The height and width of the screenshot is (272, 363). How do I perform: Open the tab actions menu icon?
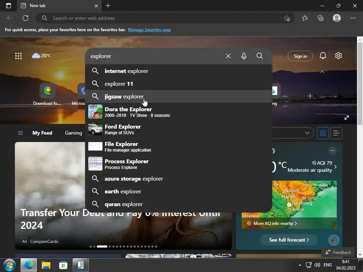point(9,6)
